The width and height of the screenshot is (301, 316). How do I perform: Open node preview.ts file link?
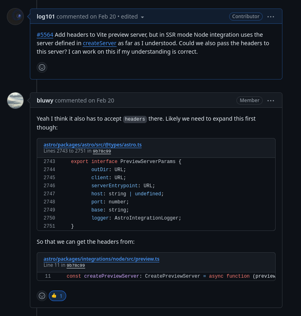coord(102,259)
